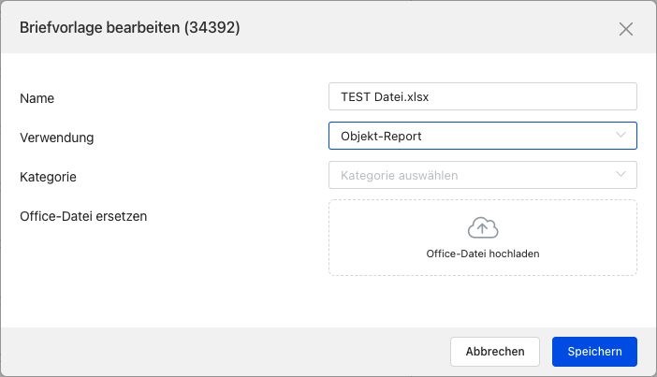Open the Objekt-Report combo box
The image size is (657, 377).
[468, 136]
